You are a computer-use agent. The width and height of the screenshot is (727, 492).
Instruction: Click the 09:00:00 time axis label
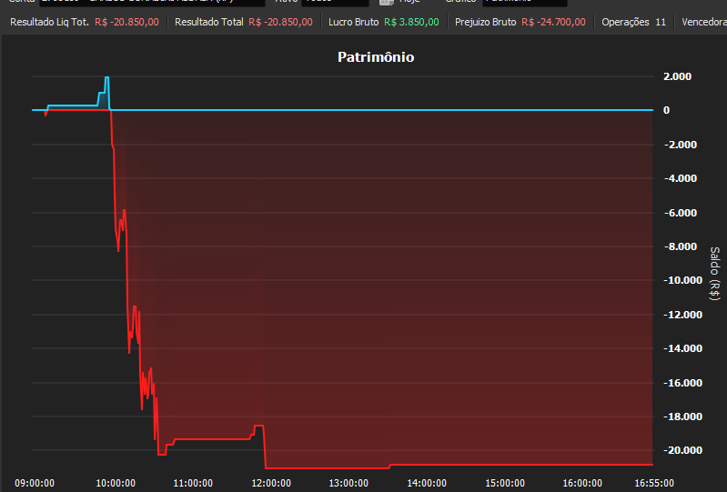point(35,483)
